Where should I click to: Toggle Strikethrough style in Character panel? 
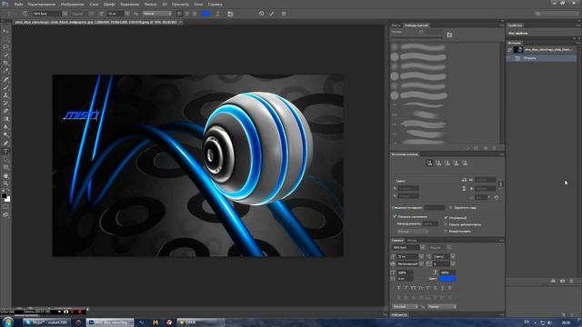click(450, 288)
